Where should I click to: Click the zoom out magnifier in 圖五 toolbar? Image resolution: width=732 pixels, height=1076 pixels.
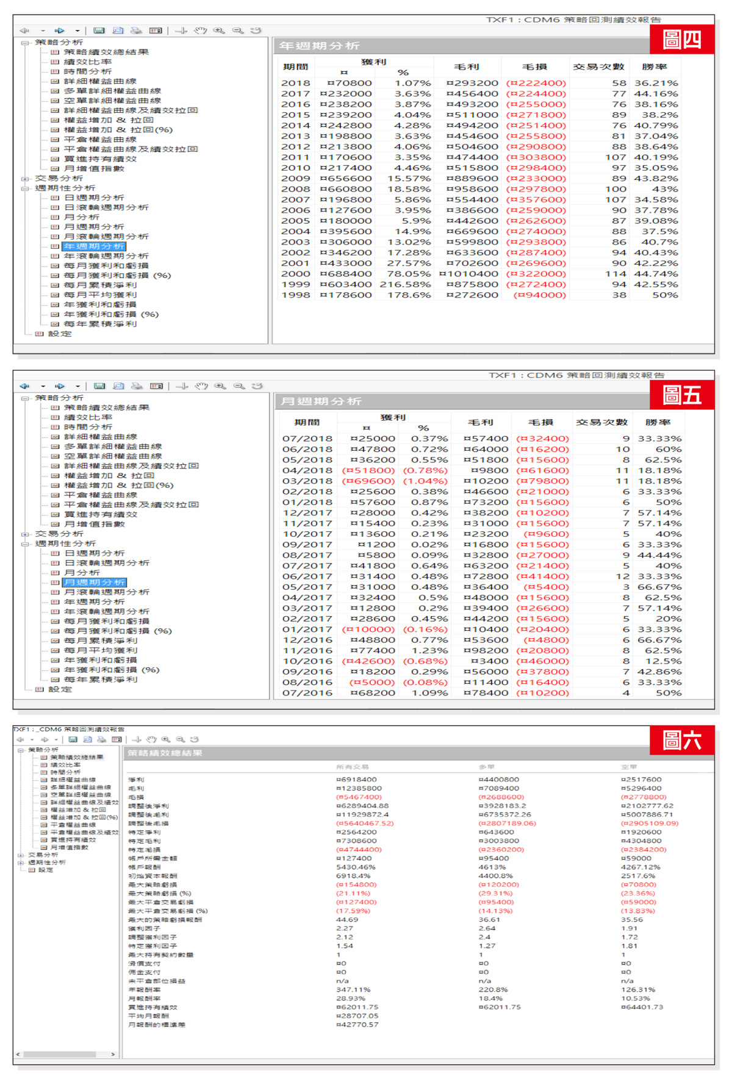click(x=239, y=386)
